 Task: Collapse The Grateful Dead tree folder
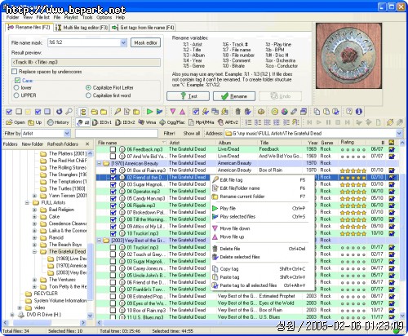click(x=34, y=252)
